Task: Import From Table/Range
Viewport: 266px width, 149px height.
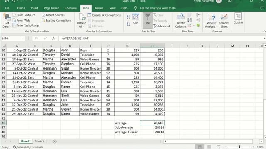Action: (x=26, y=26)
